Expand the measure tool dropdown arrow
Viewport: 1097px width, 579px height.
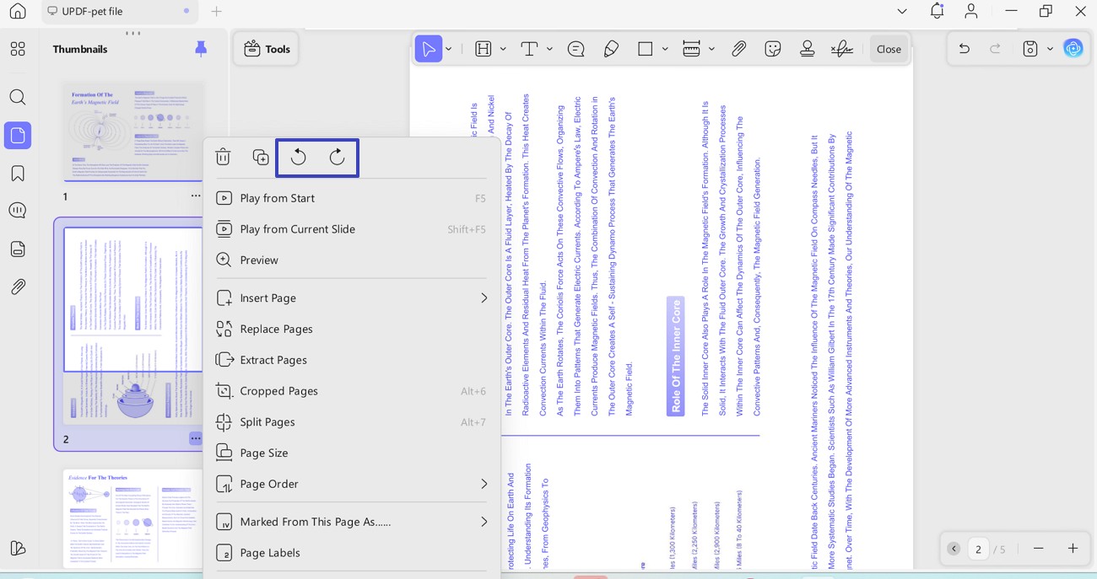[x=711, y=49]
